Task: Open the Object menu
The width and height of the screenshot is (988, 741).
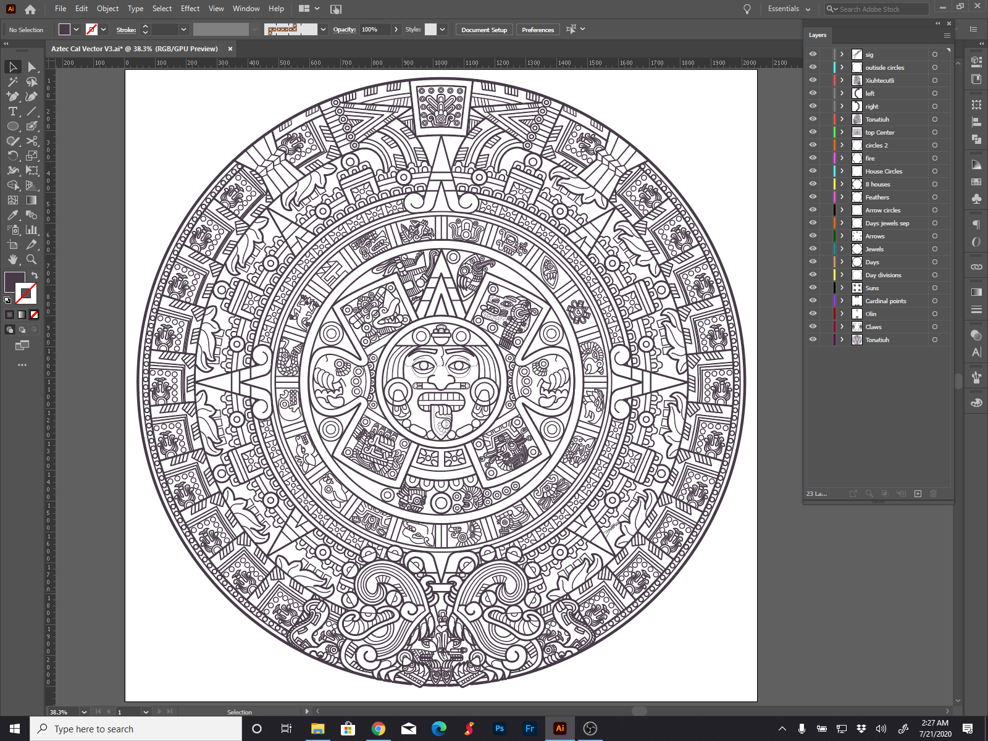Action: 107,9
